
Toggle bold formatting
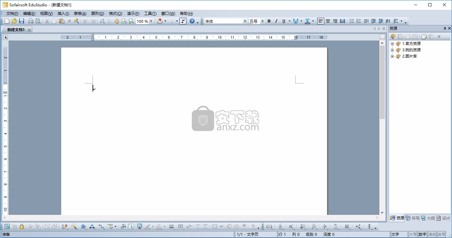pos(269,21)
